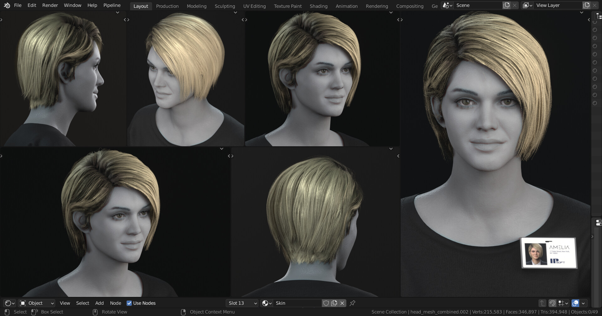Open the shader editor type dropdown
Screen dimensions: 602x316
click(x=10, y=303)
